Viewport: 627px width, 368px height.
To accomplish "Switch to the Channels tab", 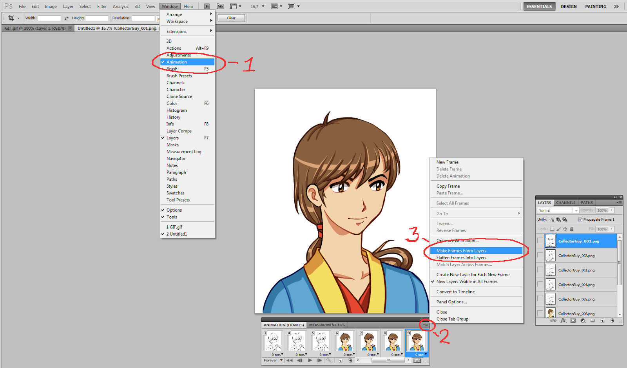I will [x=565, y=203].
